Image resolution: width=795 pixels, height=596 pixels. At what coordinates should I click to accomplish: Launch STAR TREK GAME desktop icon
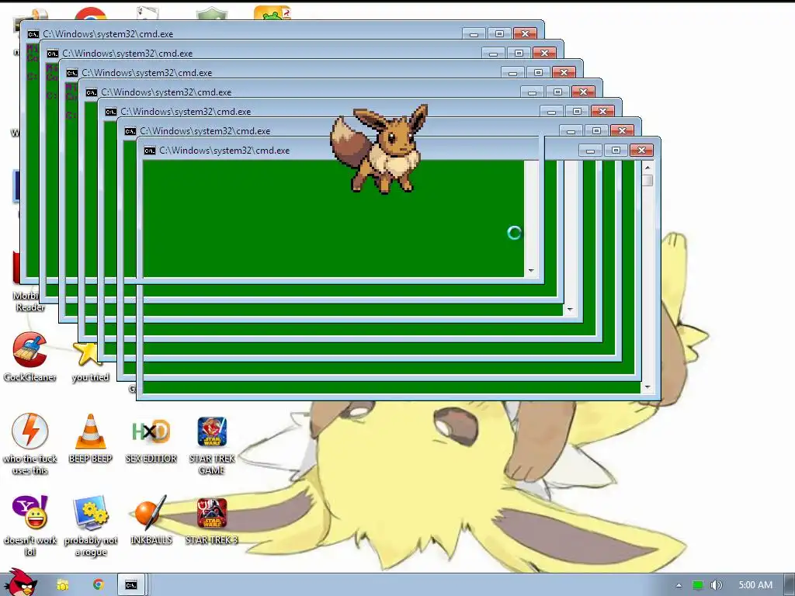point(212,445)
